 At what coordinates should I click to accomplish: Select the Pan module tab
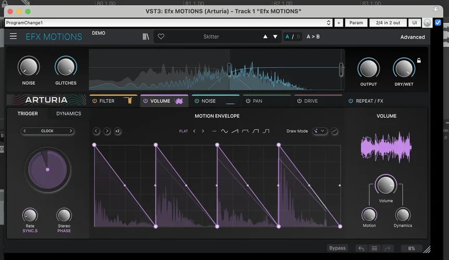[x=257, y=101]
